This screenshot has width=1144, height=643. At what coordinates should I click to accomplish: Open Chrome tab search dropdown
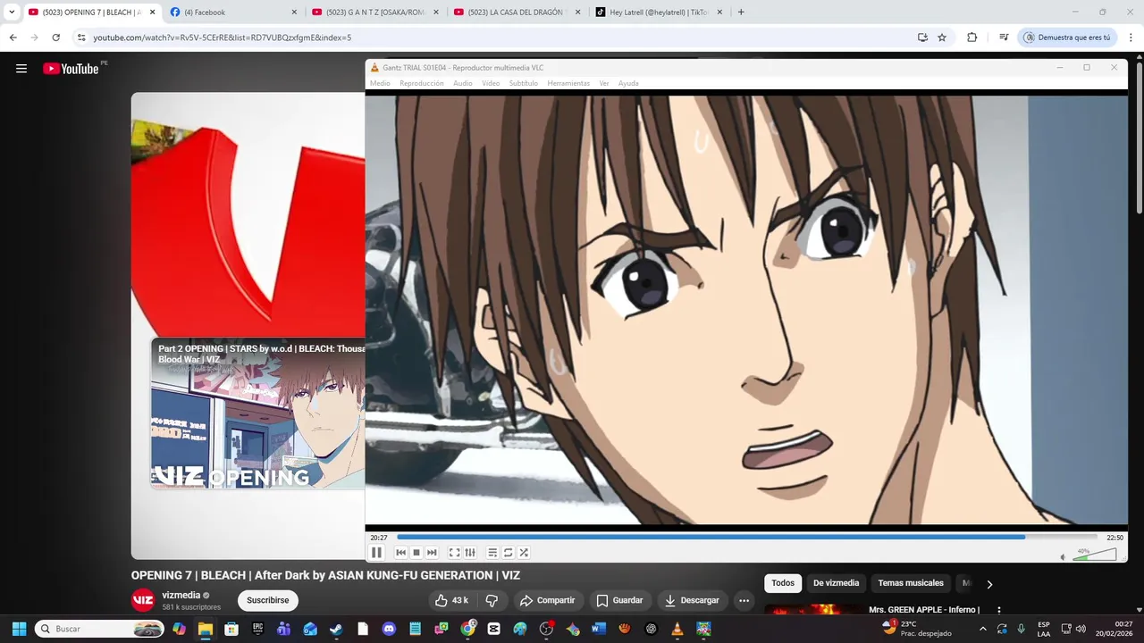coord(12,13)
